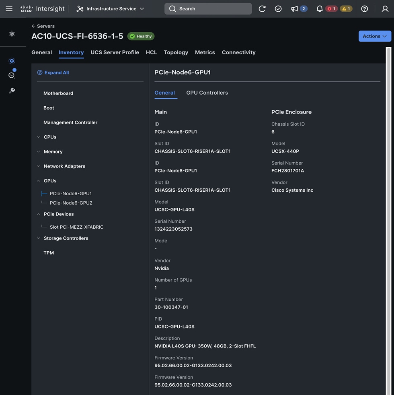Expand the Network Adapters node

point(39,166)
